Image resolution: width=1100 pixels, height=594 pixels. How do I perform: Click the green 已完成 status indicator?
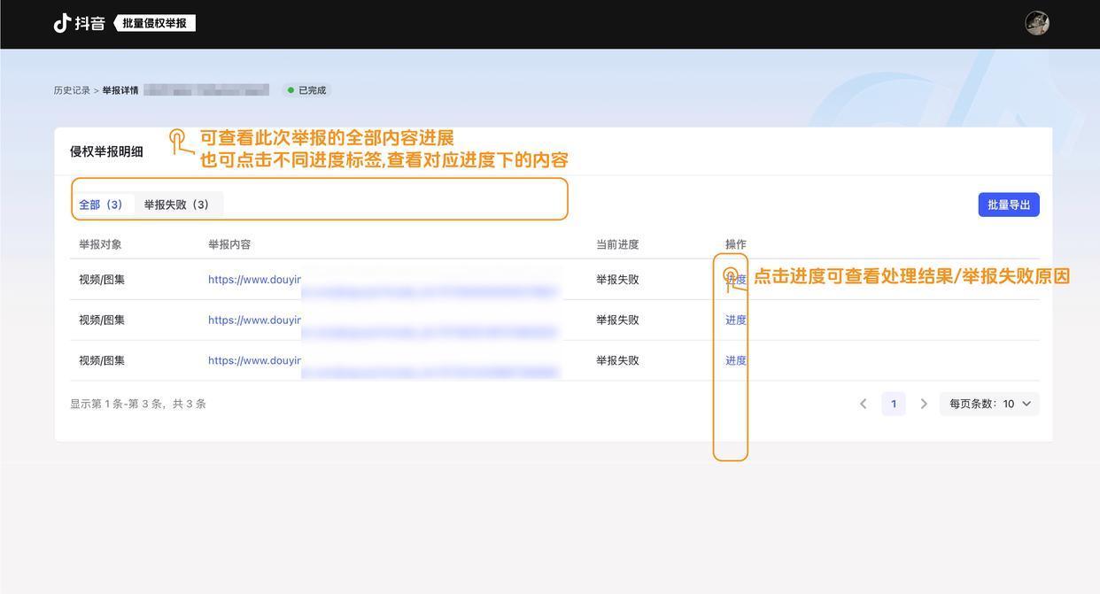coord(306,90)
